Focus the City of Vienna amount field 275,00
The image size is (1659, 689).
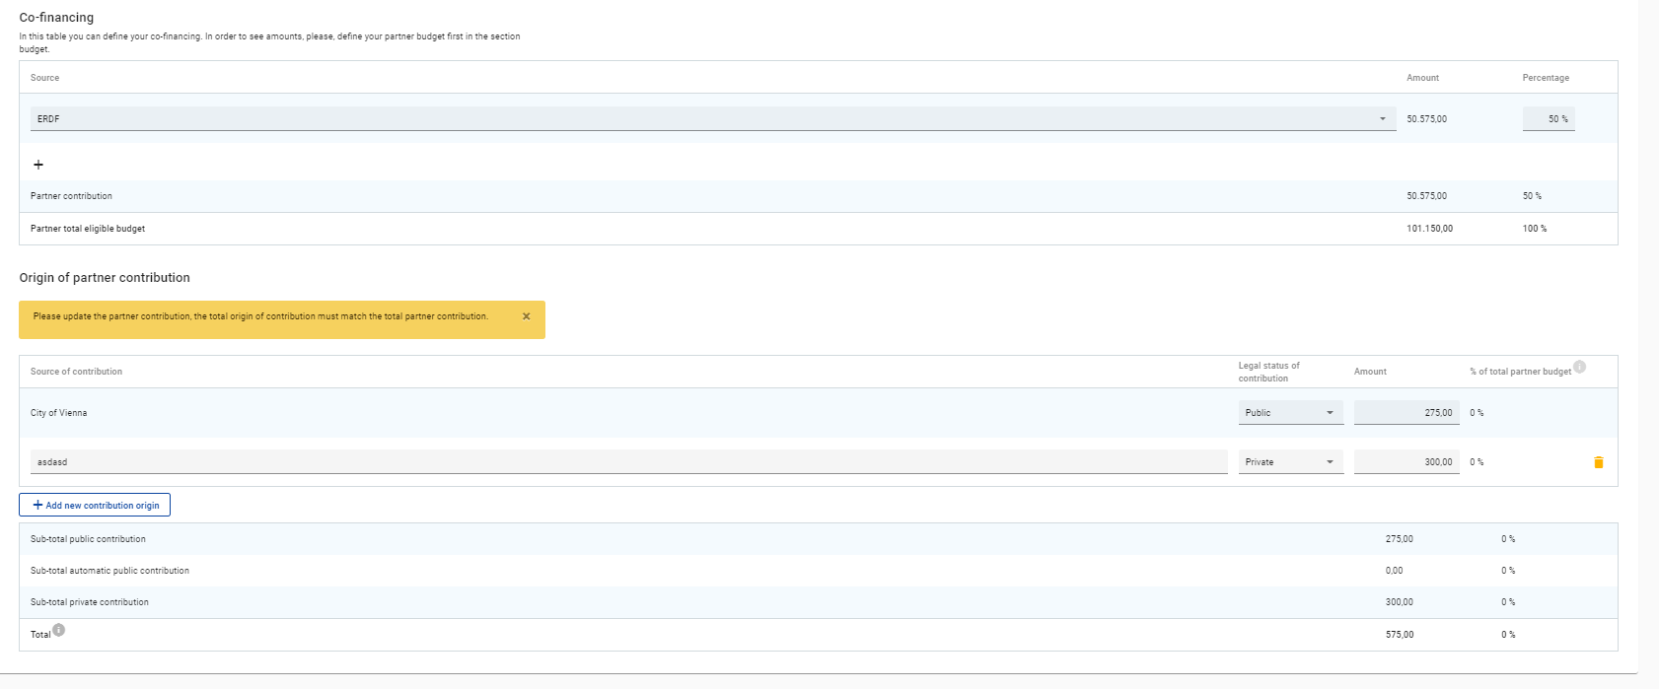click(x=1405, y=413)
